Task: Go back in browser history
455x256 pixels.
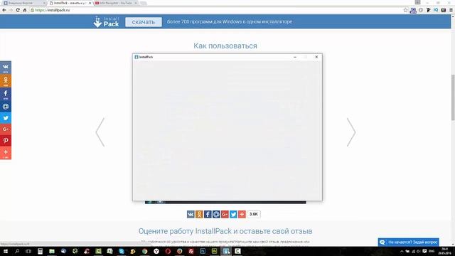Action: coord(4,10)
